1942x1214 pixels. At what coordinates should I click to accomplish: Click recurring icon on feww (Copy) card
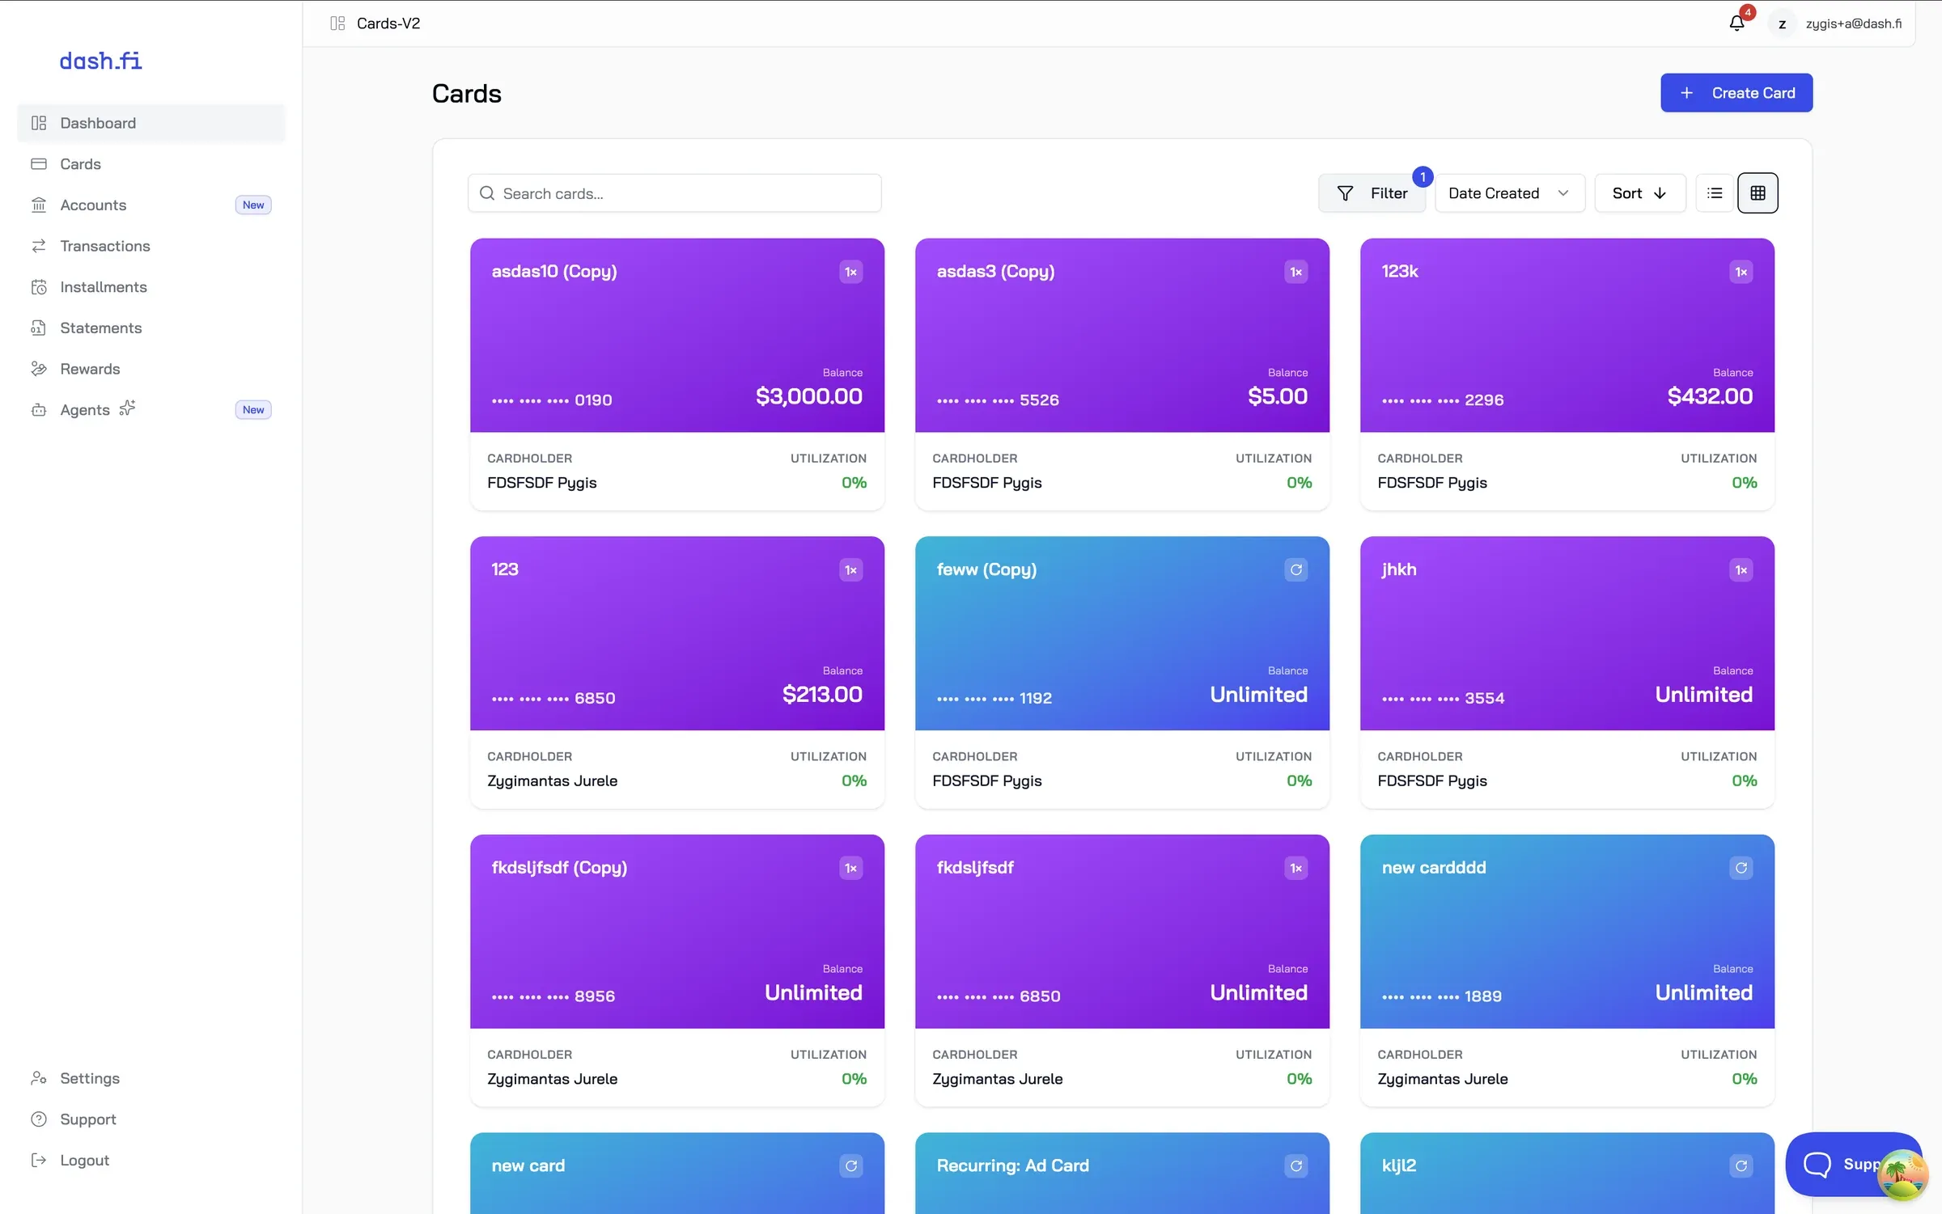click(1295, 570)
